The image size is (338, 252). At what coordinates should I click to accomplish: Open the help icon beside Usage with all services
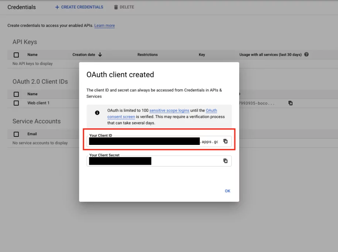[x=306, y=54]
